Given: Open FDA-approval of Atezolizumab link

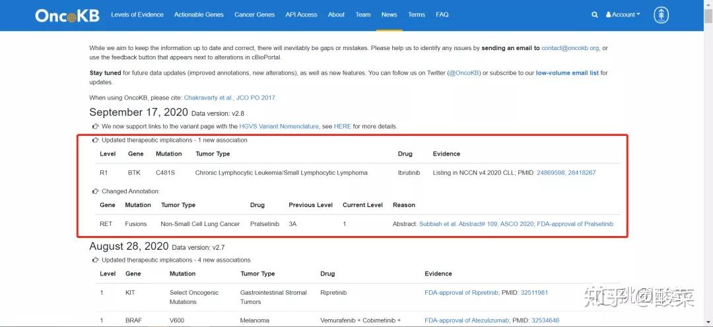Looking at the screenshot, I should click(467, 320).
